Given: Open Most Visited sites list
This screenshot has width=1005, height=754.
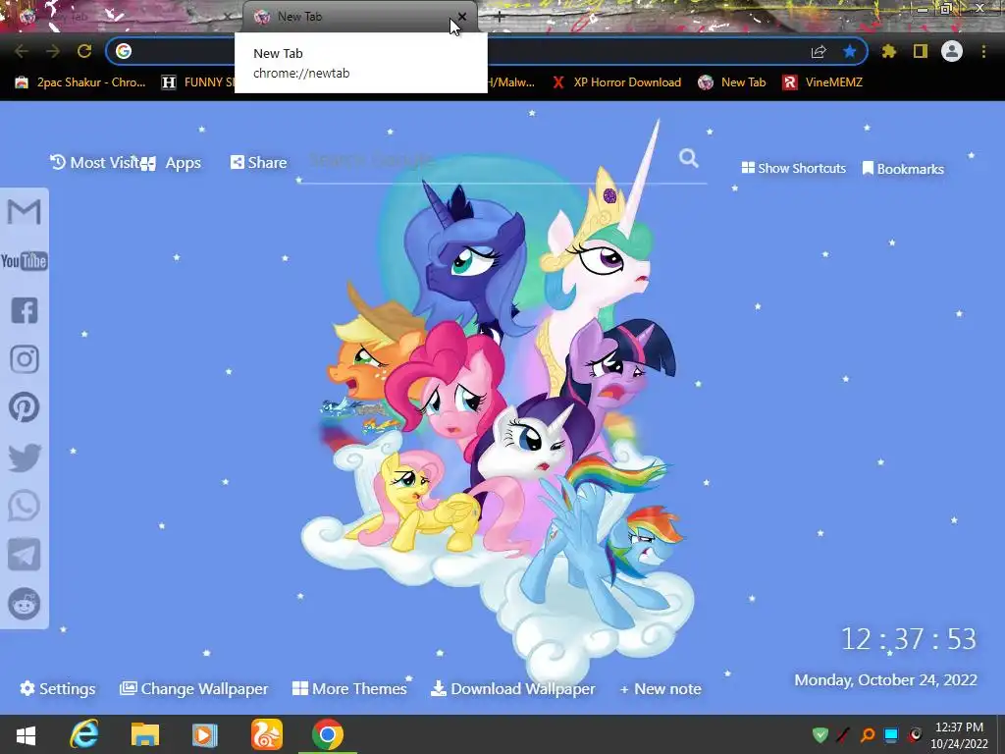Looking at the screenshot, I should tap(94, 163).
